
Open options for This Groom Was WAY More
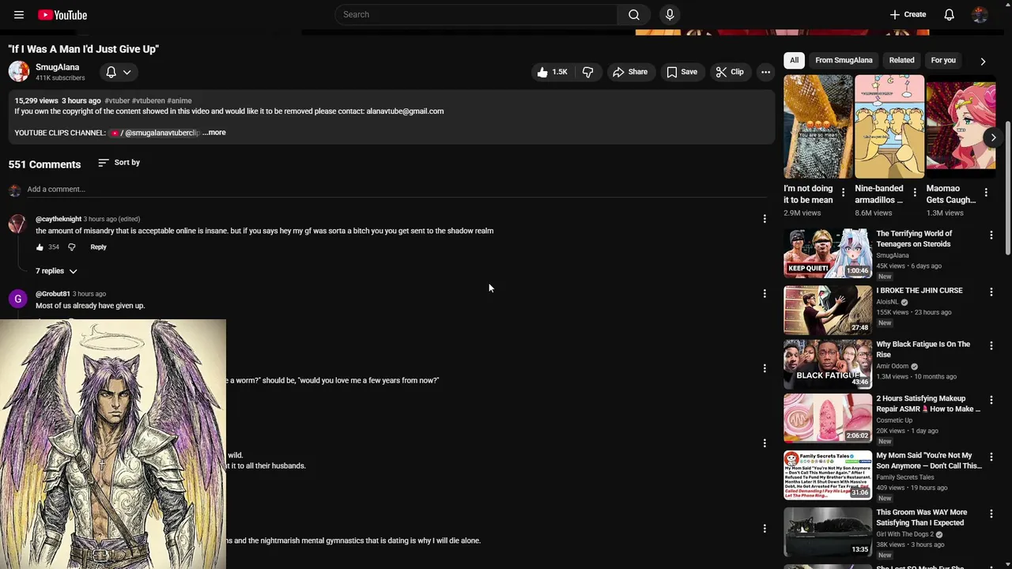(991, 514)
